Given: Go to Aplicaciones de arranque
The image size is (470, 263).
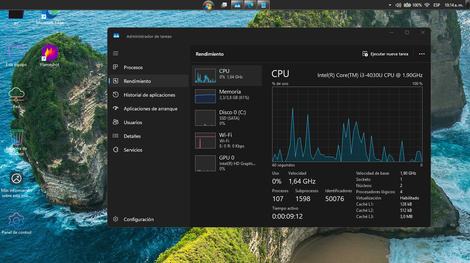Looking at the screenshot, I should [x=150, y=109].
